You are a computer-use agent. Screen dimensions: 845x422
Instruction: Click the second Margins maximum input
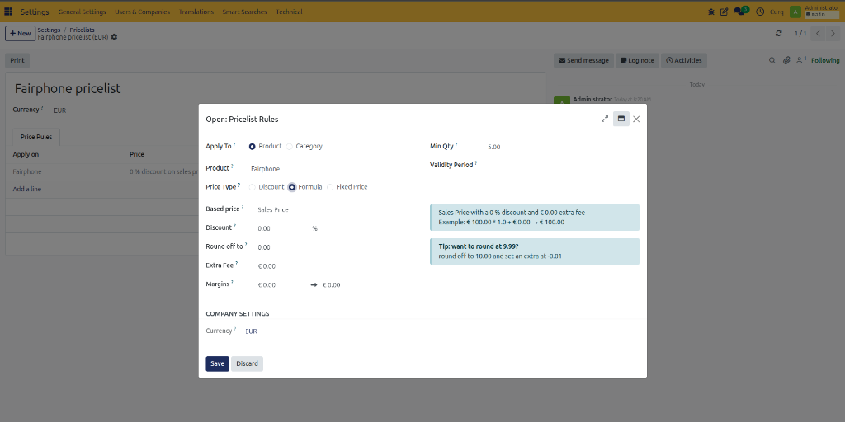[x=346, y=284]
